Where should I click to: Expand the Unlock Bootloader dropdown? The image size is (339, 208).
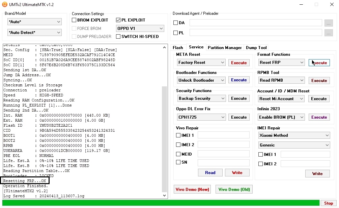[201, 80]
